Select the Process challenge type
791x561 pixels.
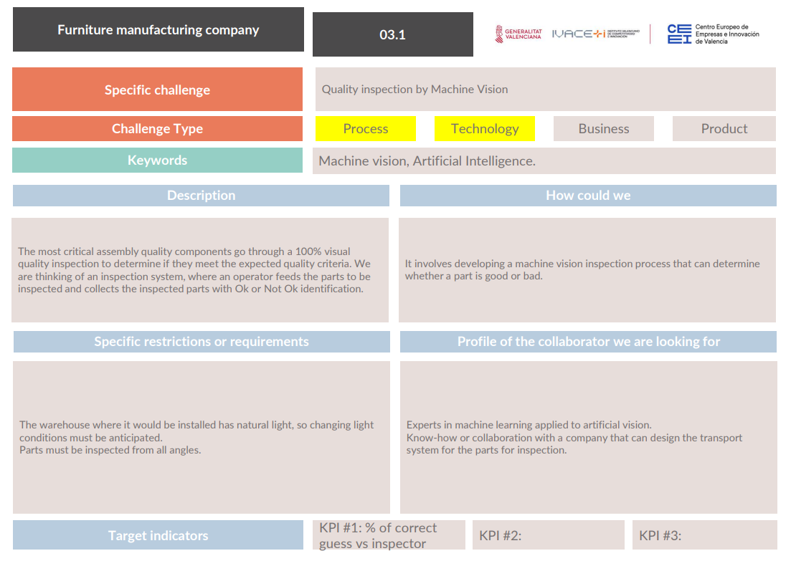click(365, 129)
